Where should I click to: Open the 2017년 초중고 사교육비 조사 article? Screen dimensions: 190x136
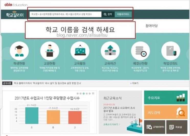tap(119, 109)
